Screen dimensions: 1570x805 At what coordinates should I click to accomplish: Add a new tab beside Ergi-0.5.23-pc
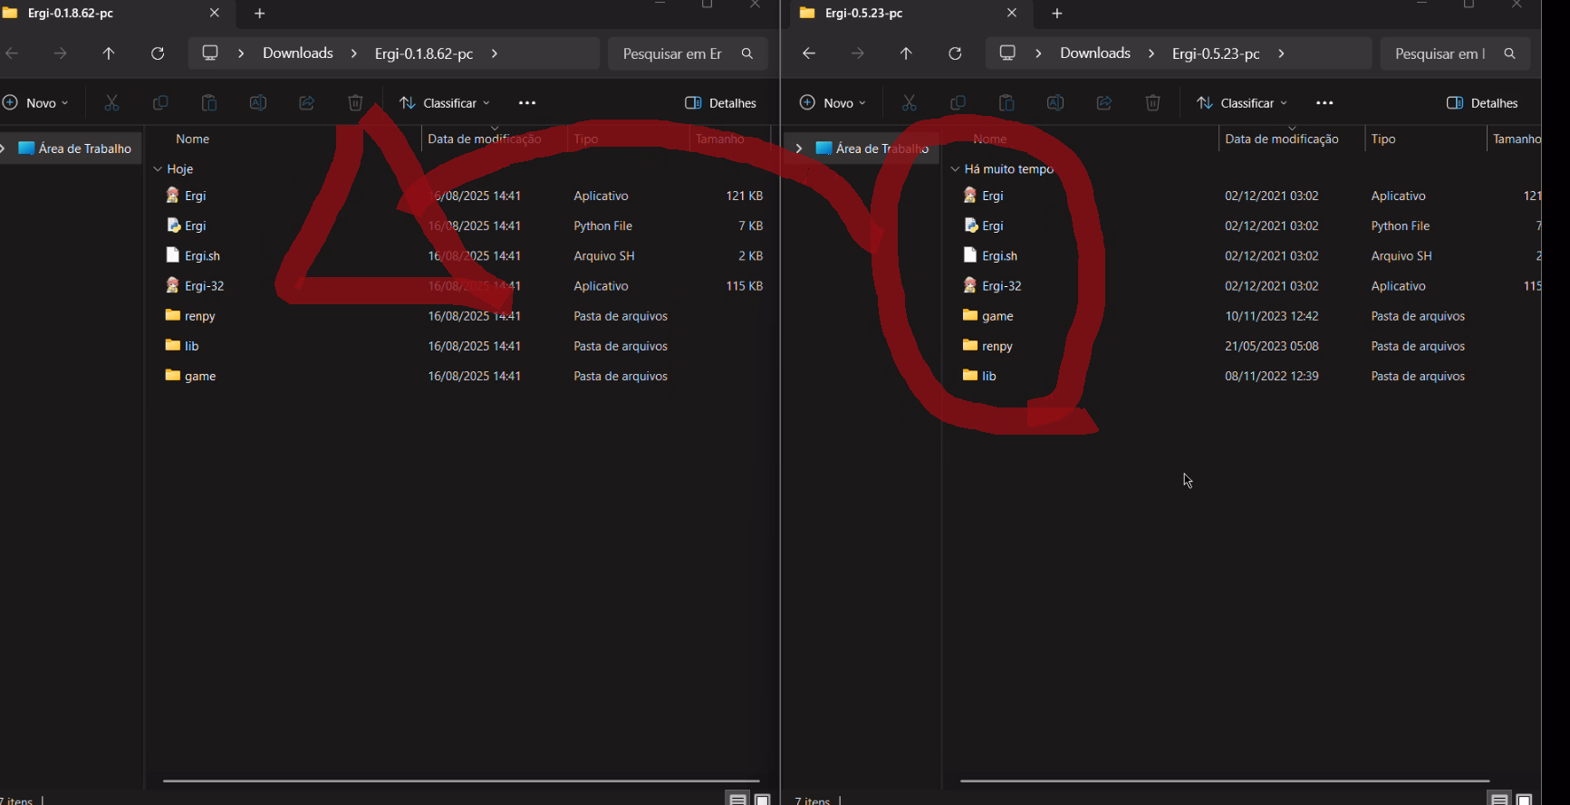pyautogui.click(x=1056, y=14)
